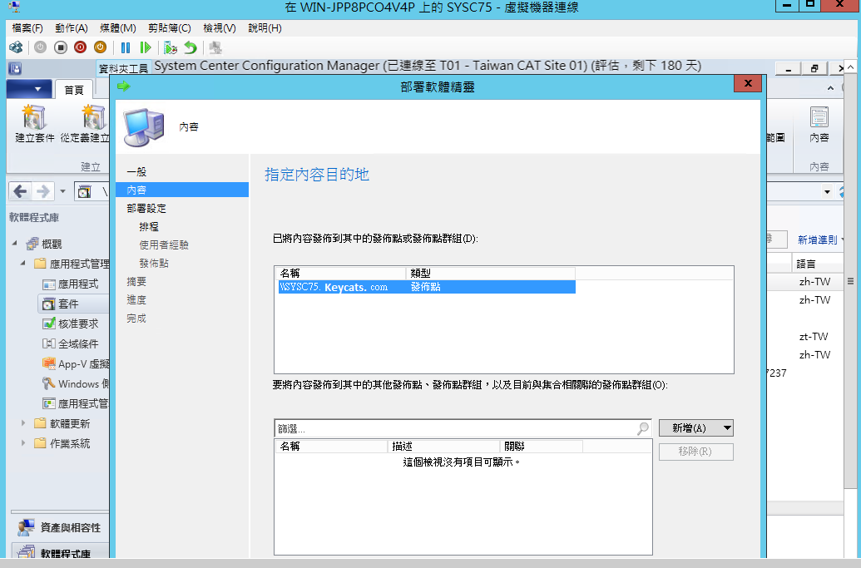Send Ctrl+Alt+Del using the toolbar icon
This screenshot has height=568, width=861.
(16, 47)
